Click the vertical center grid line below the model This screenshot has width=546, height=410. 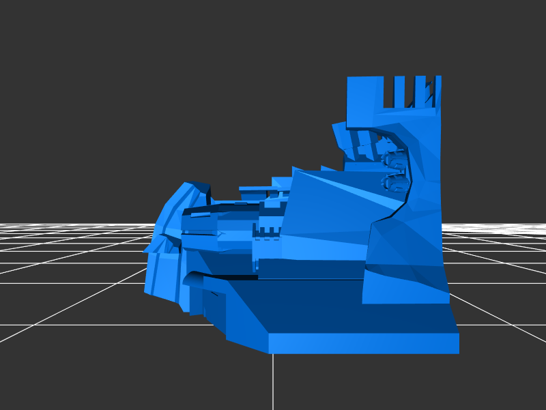[x=273, y=382]
